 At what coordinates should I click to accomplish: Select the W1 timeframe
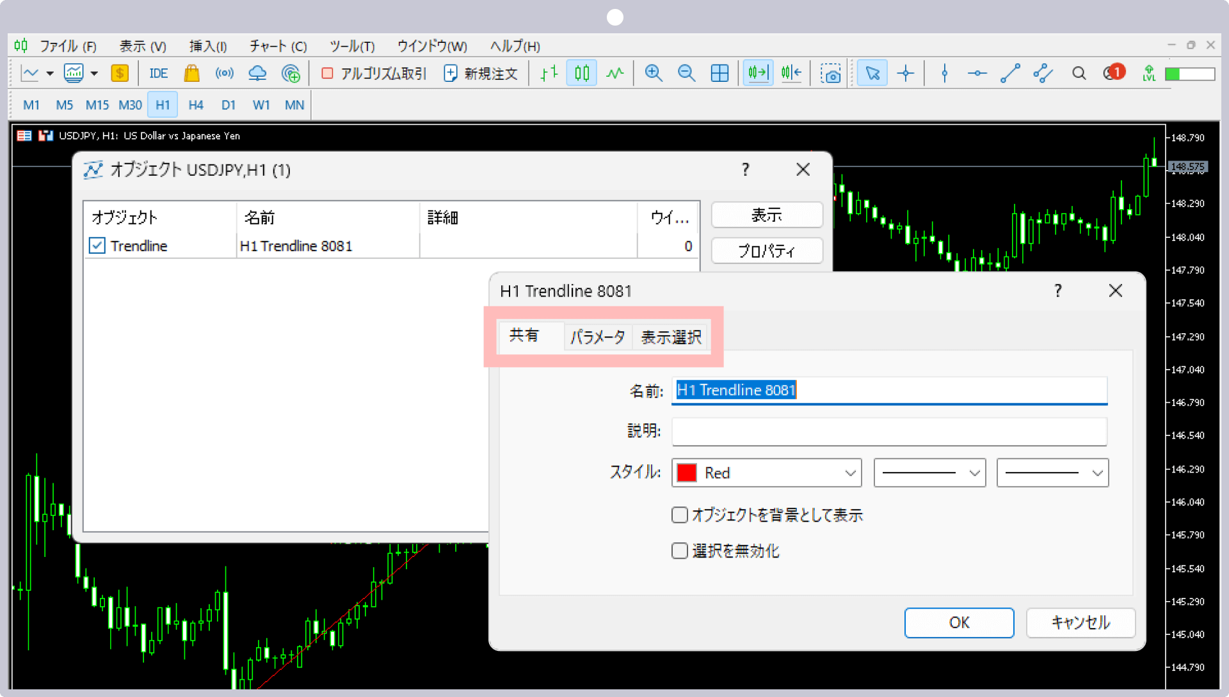pyautogui.click(x=261, y=105)
